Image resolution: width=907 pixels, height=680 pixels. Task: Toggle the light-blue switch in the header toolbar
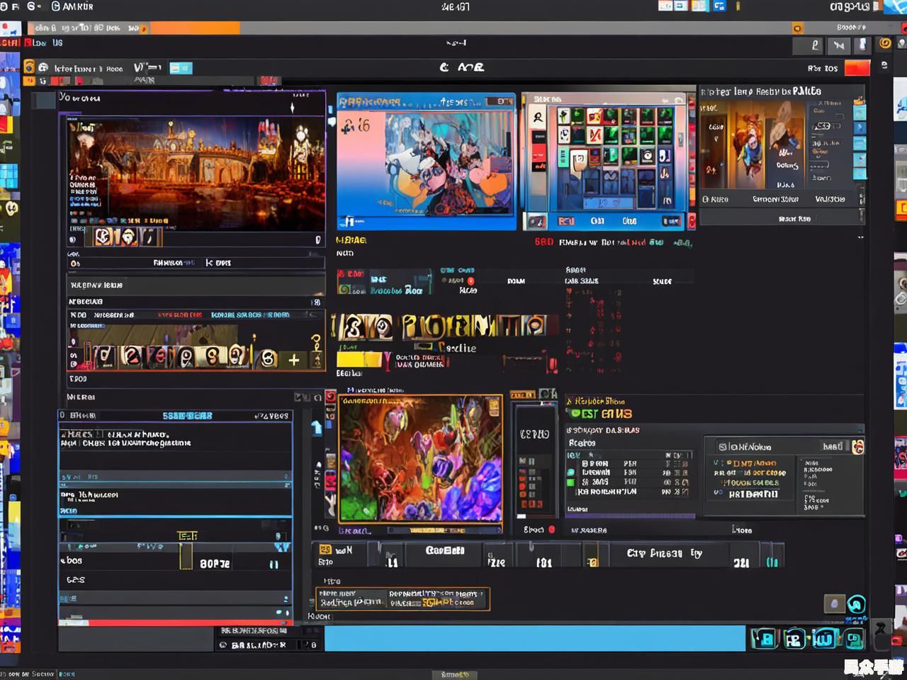point(181,68)
